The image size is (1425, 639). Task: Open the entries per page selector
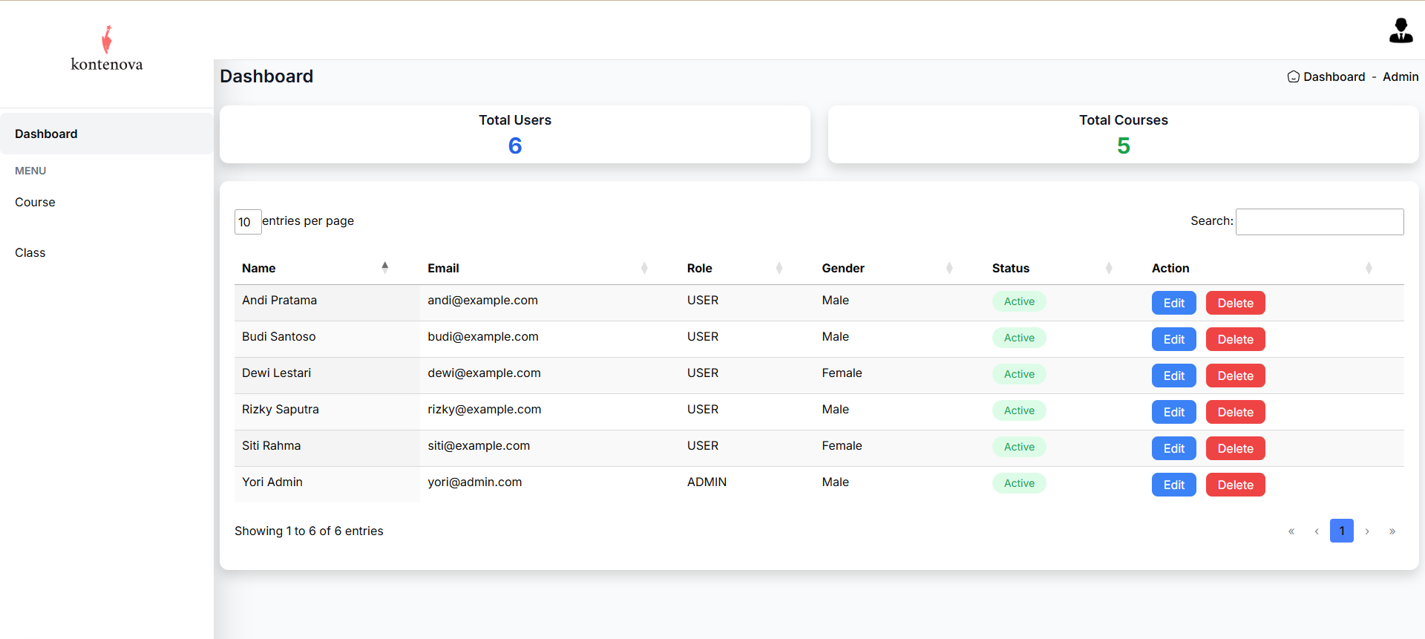tap(248, 222)
